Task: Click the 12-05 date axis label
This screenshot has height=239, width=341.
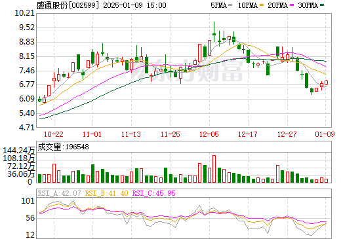Action: (x=209, y=134)
